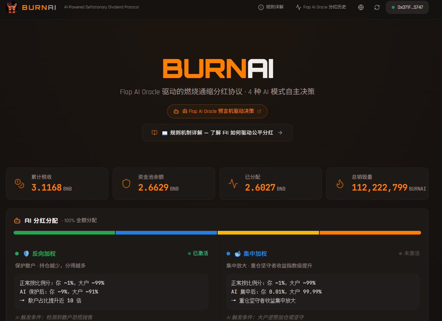Screen dimensions: 442x321
Task: Click AI 触发条件：大户逆势加仓或坚守 text
Action: tap(265, 317)
